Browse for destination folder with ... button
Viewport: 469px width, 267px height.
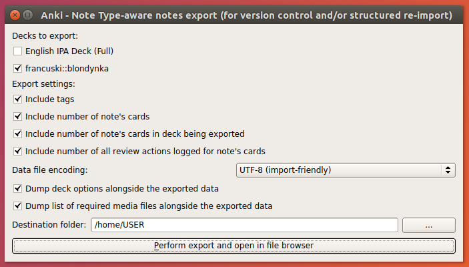[428, 226]
